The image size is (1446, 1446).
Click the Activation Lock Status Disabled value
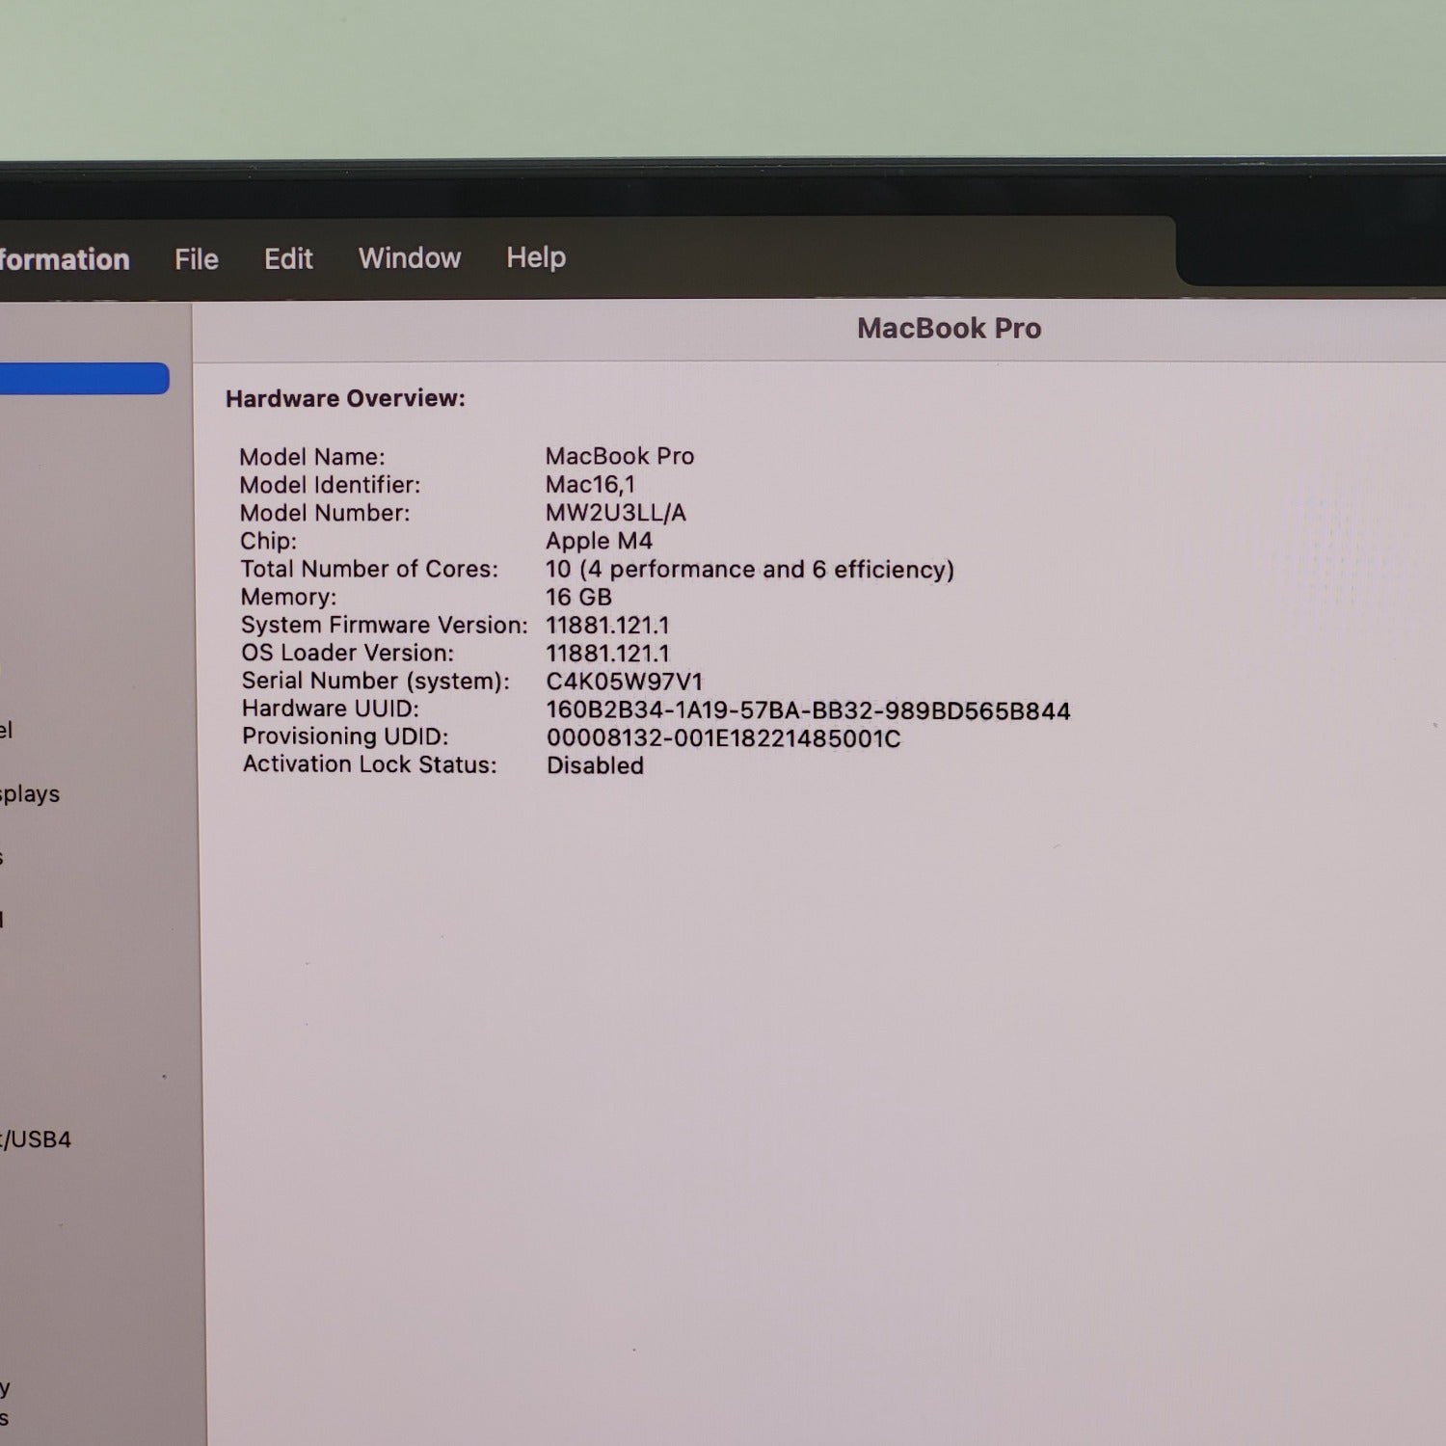click(x=595, y=765)
